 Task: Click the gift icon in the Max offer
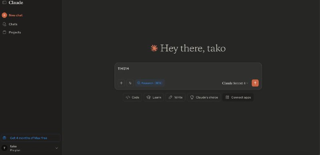pos(4,138)
